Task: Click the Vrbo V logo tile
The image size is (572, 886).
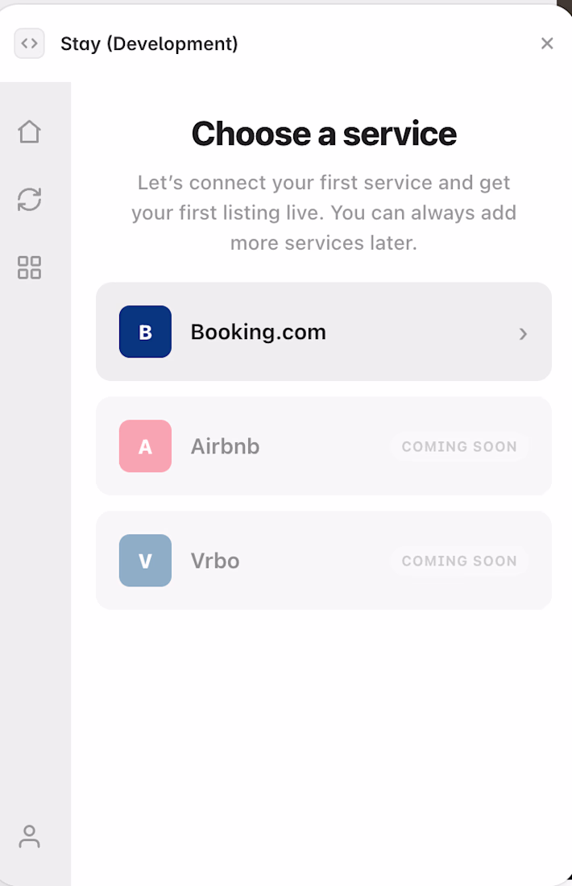Action: click(x=145, y=561)
